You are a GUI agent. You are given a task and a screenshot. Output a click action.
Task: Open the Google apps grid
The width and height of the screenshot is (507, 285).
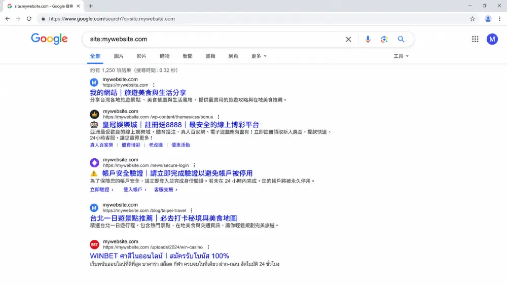coord(475,39)
